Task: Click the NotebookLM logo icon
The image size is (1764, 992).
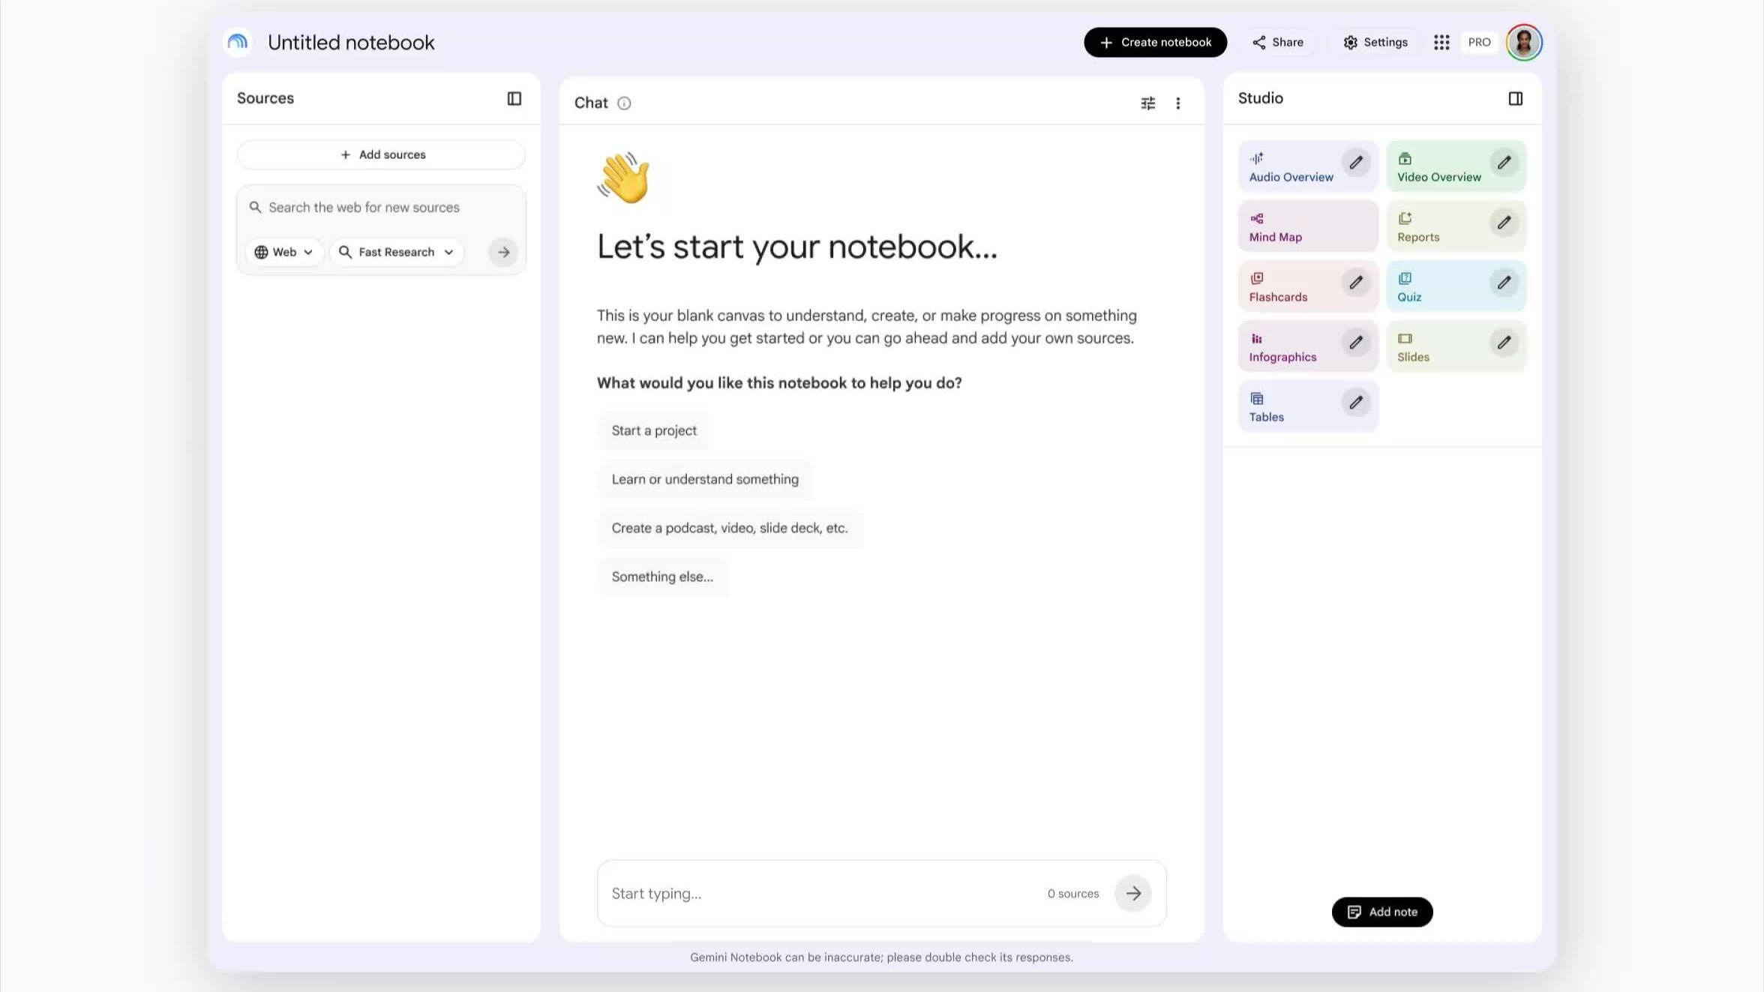Action: (238, 42)
